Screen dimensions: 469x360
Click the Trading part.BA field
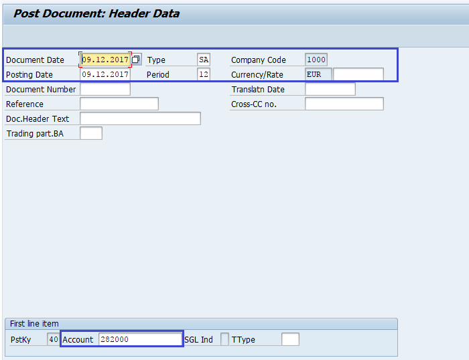91,133
